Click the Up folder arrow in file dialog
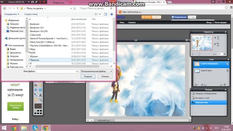 click(17, 8)
